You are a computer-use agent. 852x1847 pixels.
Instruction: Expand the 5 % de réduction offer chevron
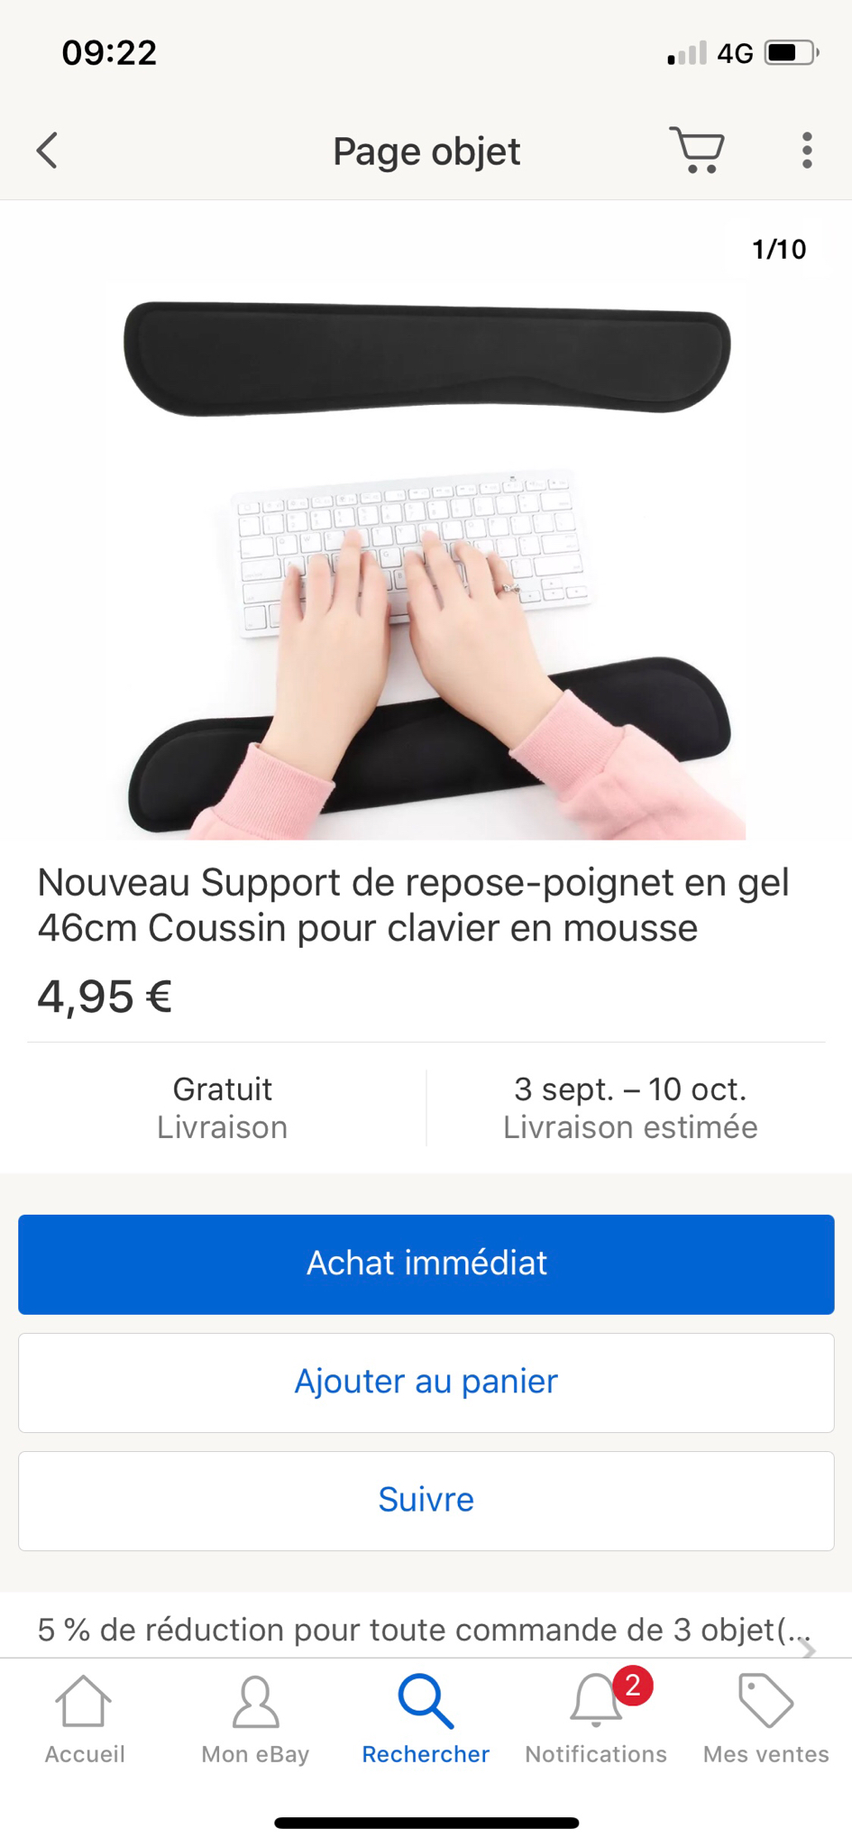[808, 1649]
